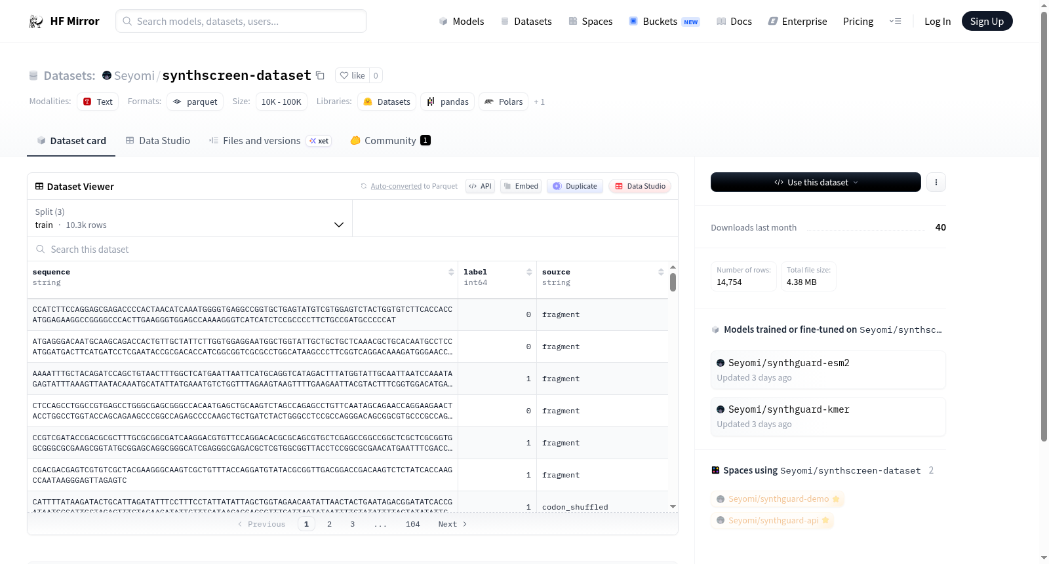Select the Polars library tag

[x=504, y=102]
